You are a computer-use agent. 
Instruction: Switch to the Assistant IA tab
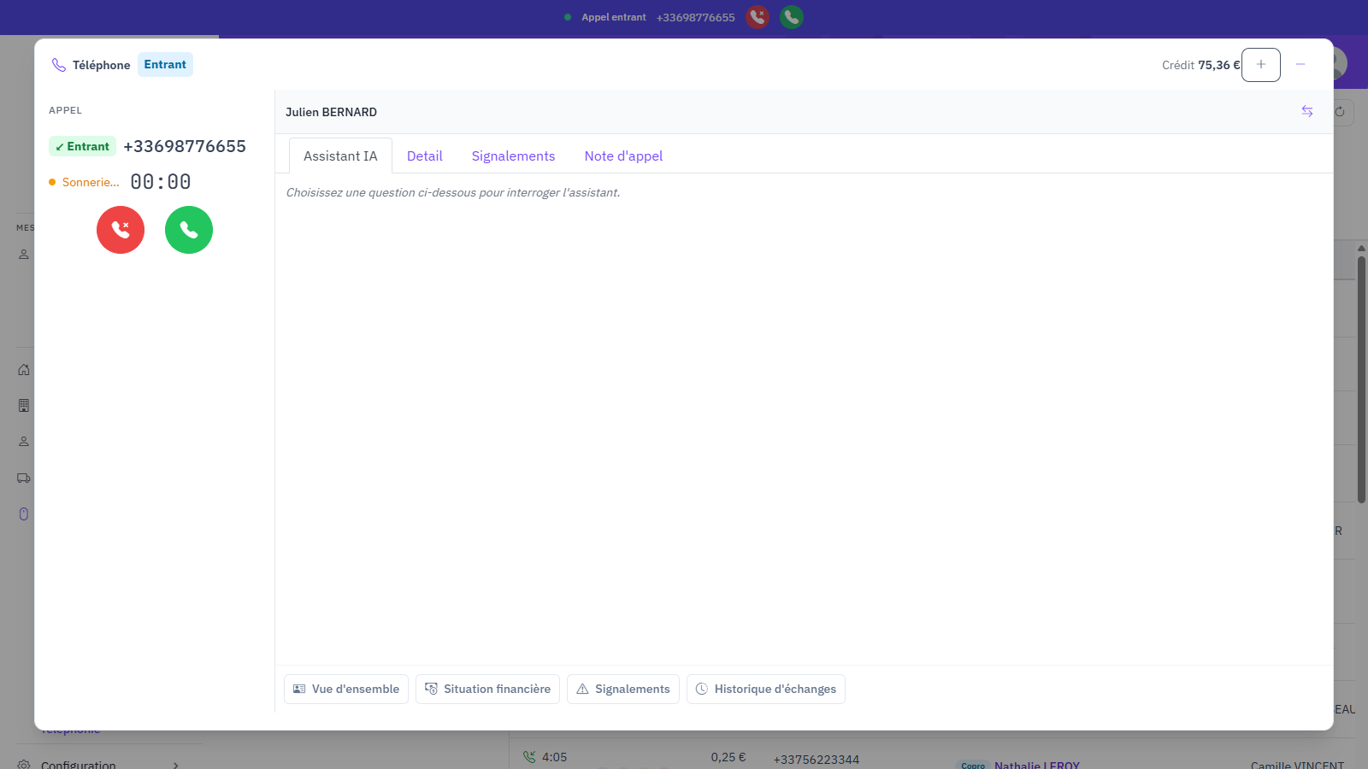[x=340, y=156]
